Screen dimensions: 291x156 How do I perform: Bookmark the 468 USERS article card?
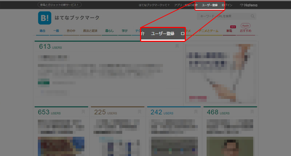252,112
